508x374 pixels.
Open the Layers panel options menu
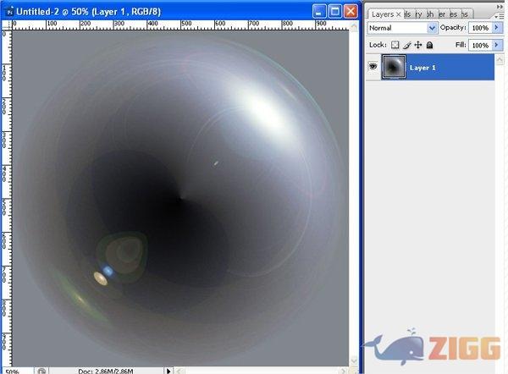(x=500, y=14)
